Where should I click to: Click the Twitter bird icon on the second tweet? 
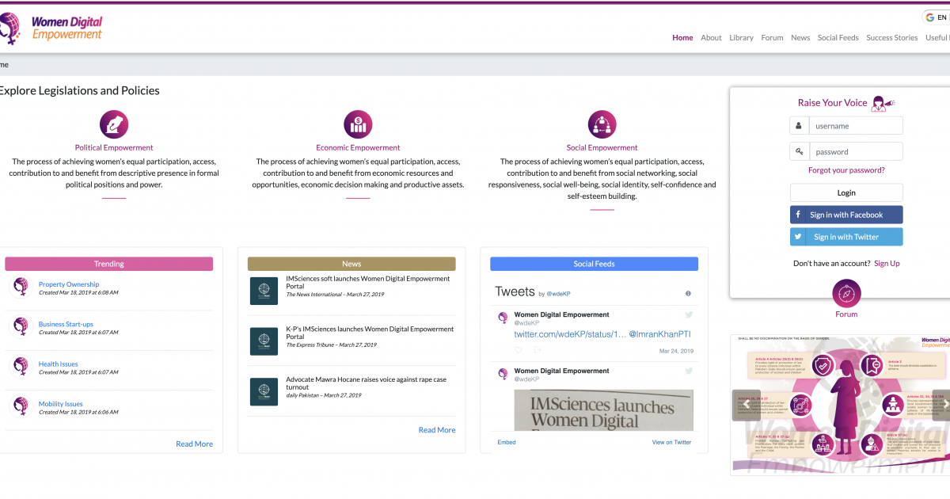pyautogui.click(x=689, y=371)
